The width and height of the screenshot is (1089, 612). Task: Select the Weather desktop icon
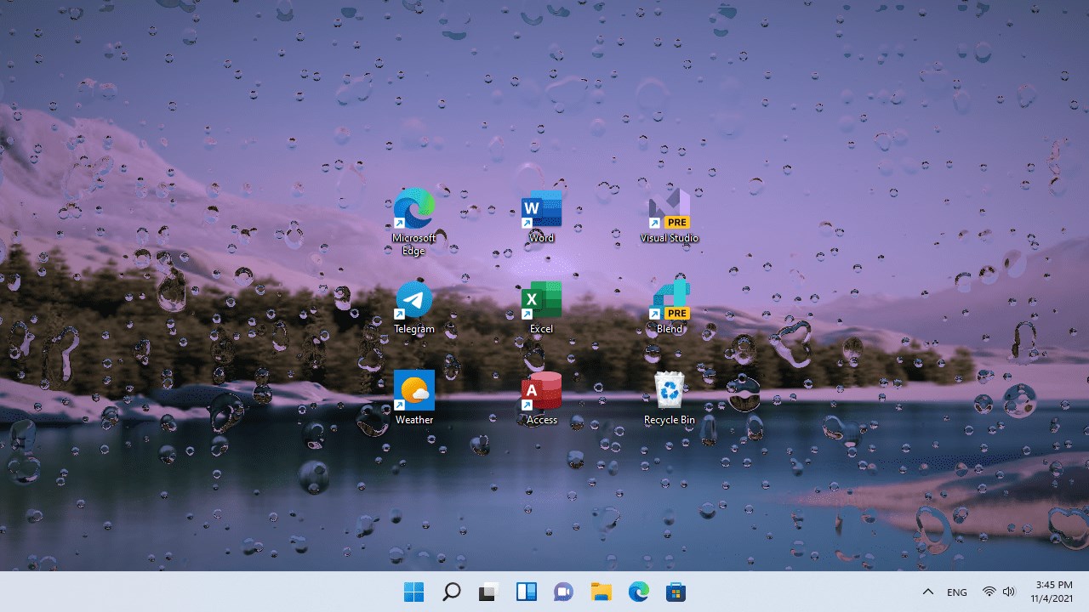(x=414, y=398)
